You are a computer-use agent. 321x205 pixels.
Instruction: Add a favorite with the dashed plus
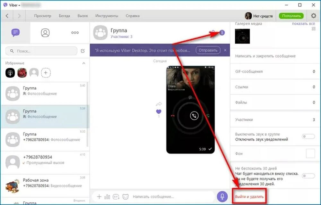tap(46, 73)
